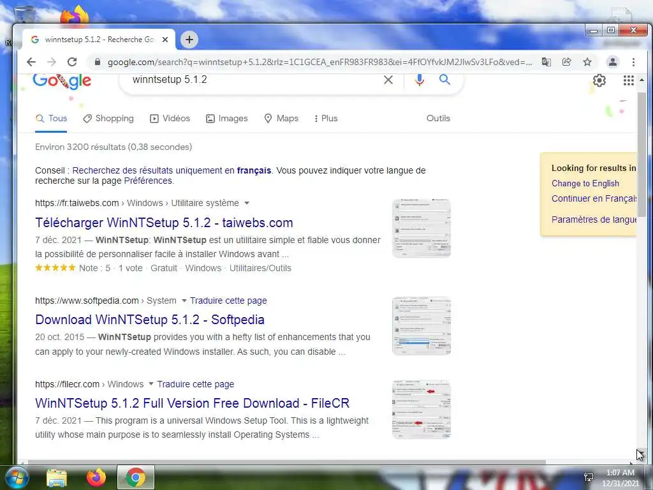Select the Tous search tab

click(x=51, y=118)
